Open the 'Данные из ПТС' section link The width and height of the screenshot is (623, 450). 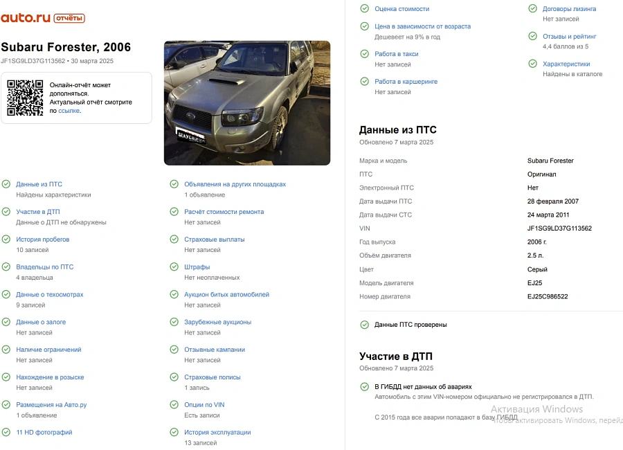pyautogui.click(x=39, y=184)
